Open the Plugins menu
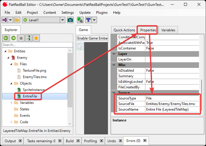 pyautogui.click(x=102, y=13)
